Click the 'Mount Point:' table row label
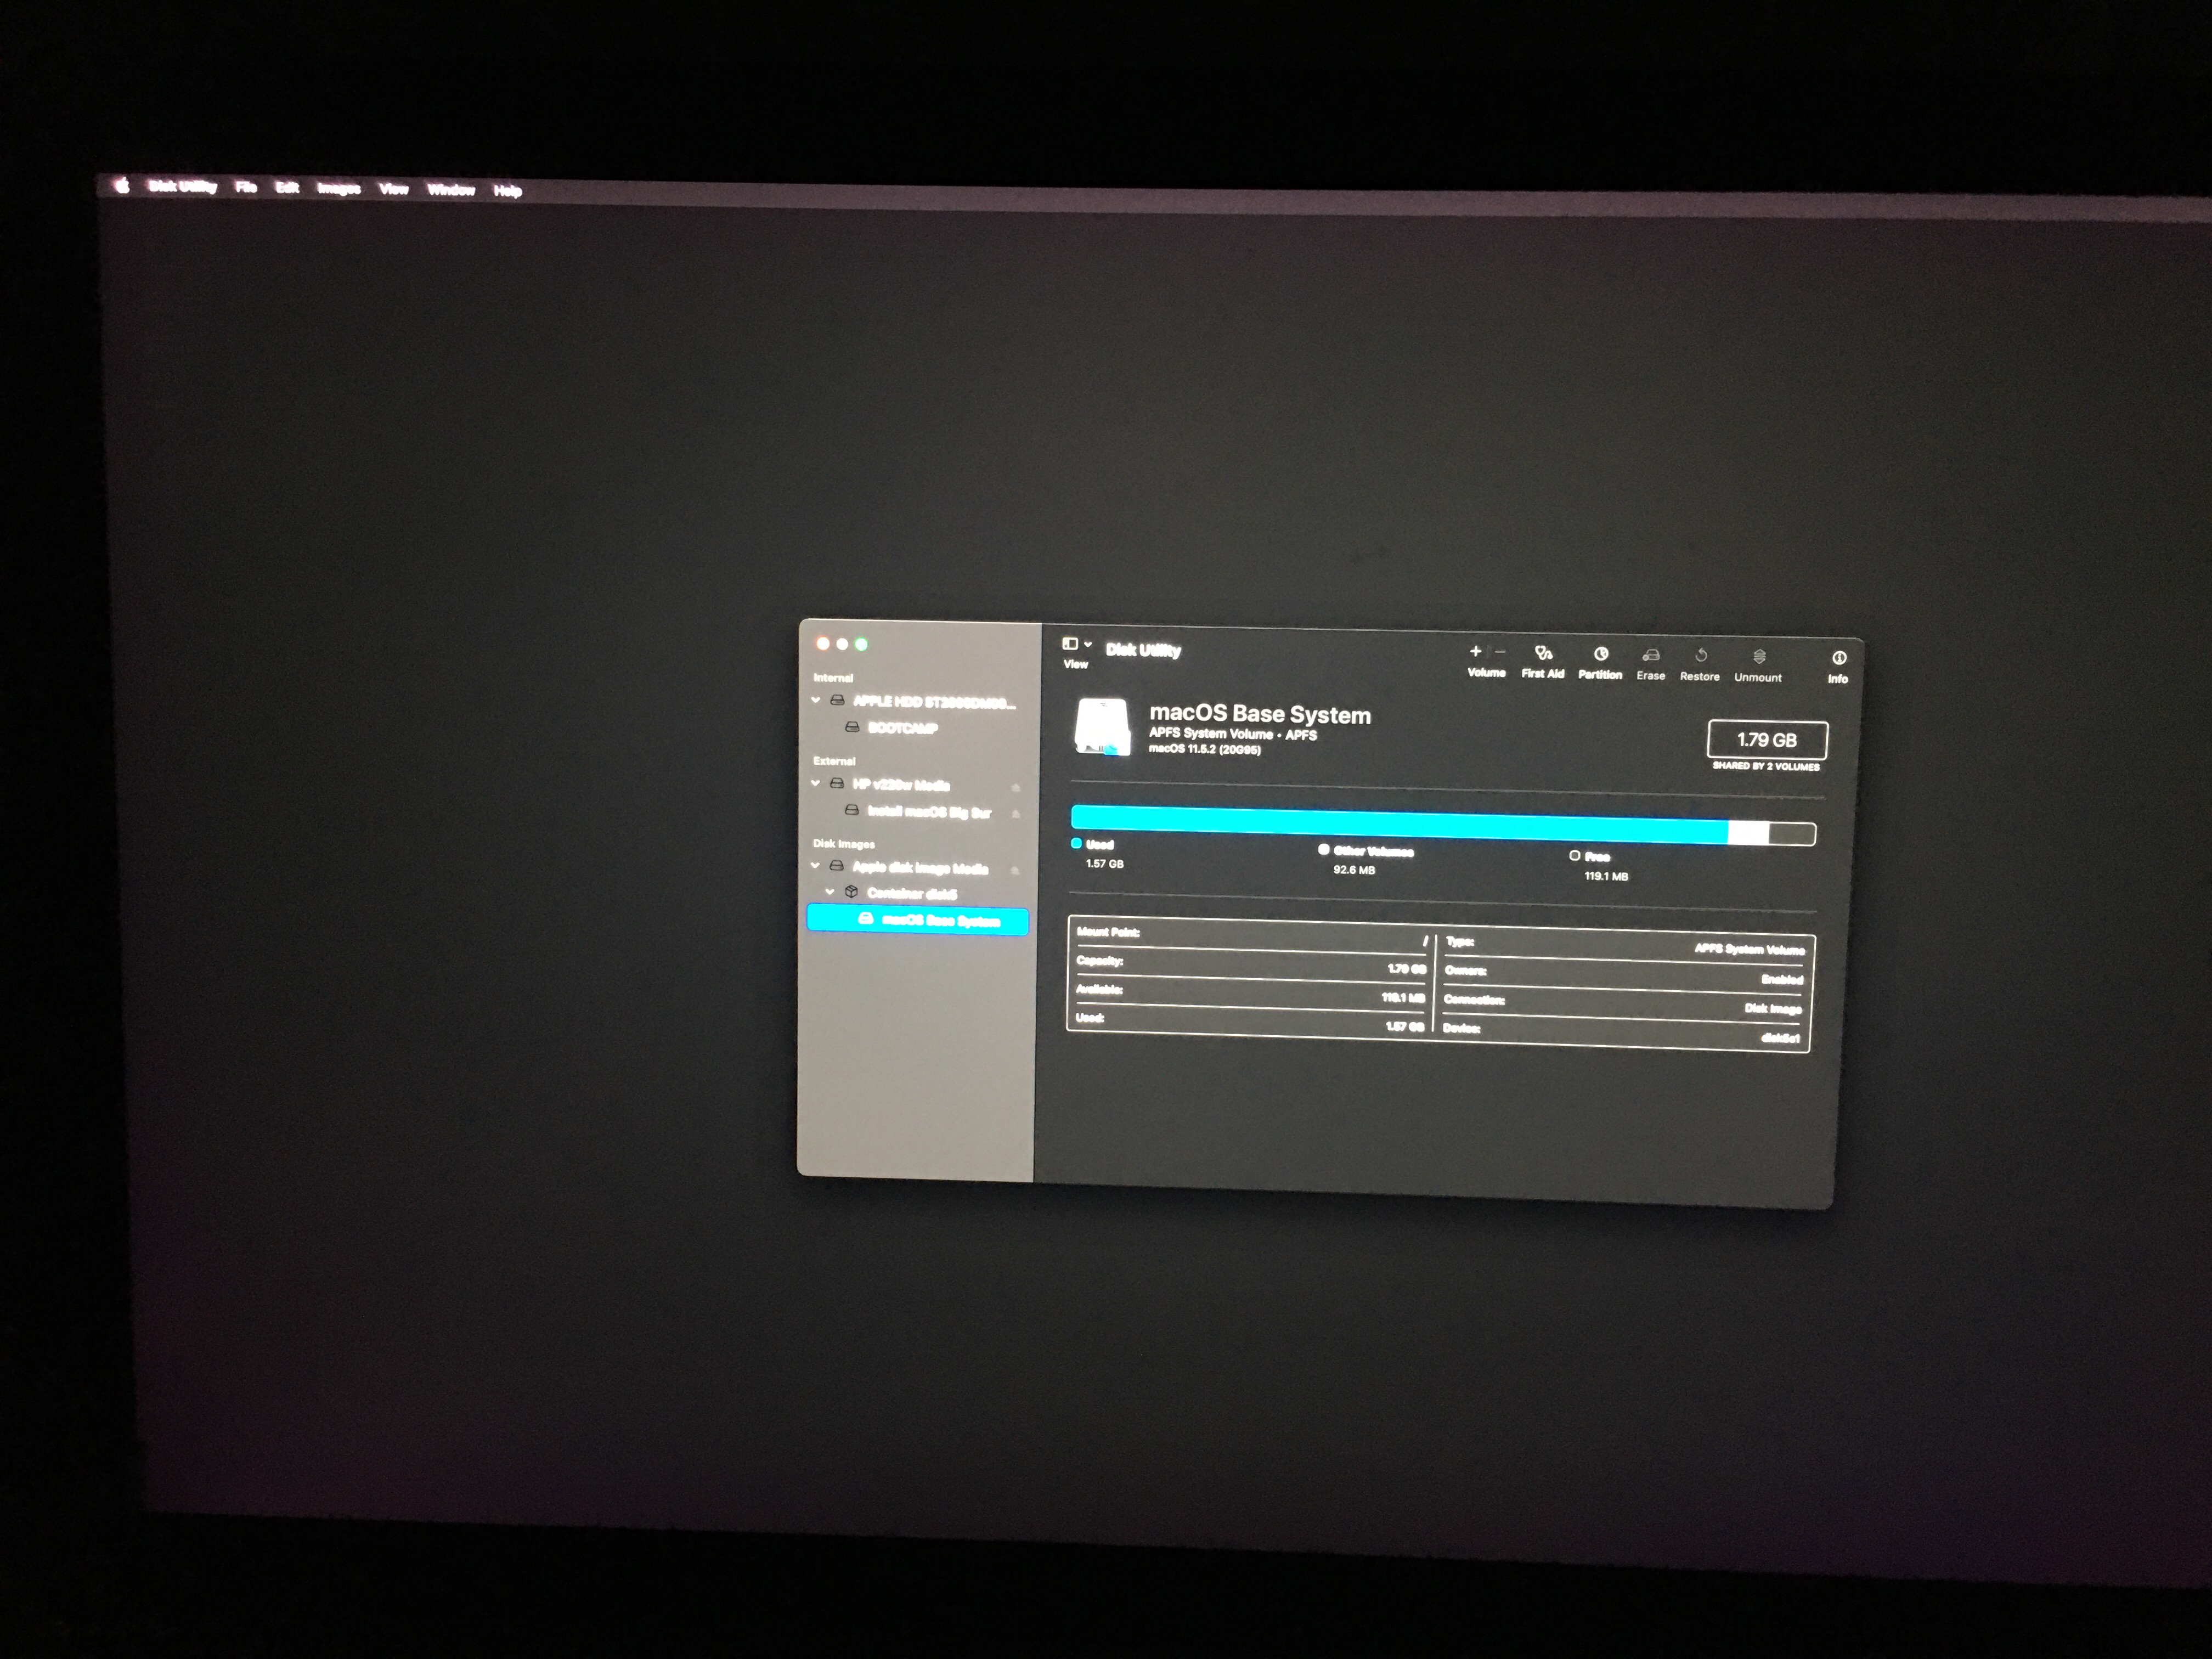This screenshot has height=1659, width=2212. click(x=1108, y=932)
